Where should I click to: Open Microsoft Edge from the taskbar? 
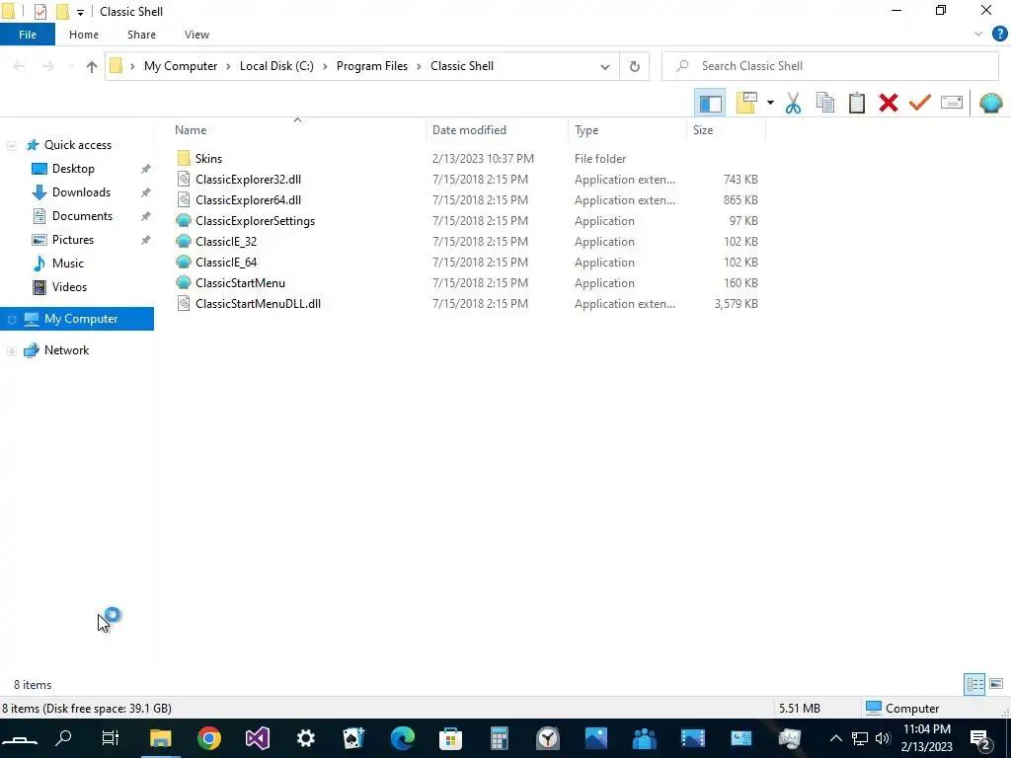pyautogui.click(x=403, y=738)
